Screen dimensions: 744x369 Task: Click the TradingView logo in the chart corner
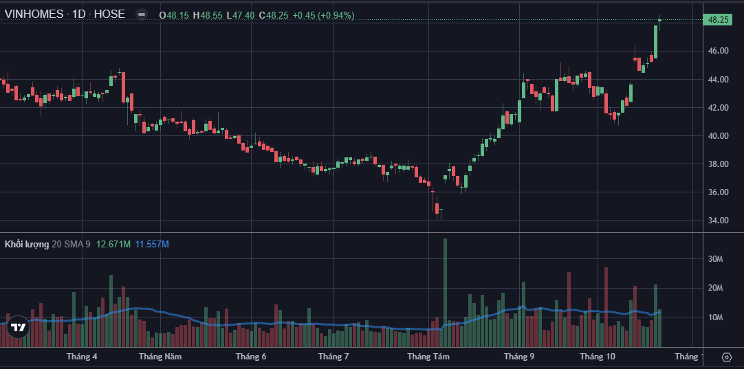(x=19, y=328)
